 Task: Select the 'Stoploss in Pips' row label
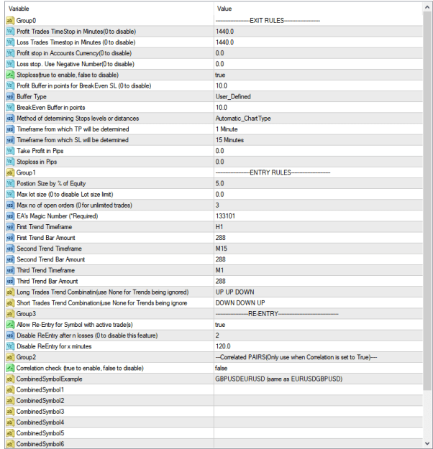pyautogui.click(x=37, y=162)
